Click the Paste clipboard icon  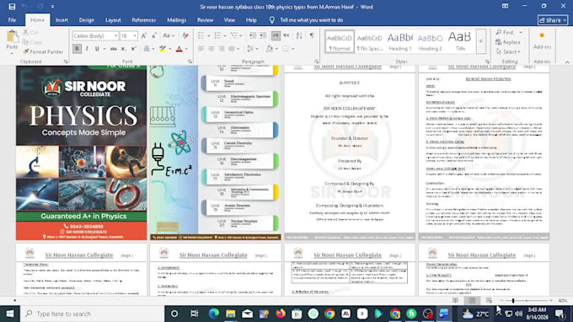click(12, 37)
